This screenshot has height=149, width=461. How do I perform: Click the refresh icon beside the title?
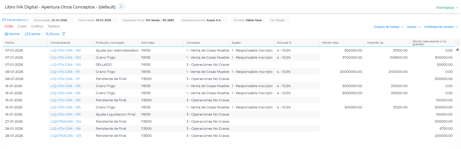pos(122,7)
